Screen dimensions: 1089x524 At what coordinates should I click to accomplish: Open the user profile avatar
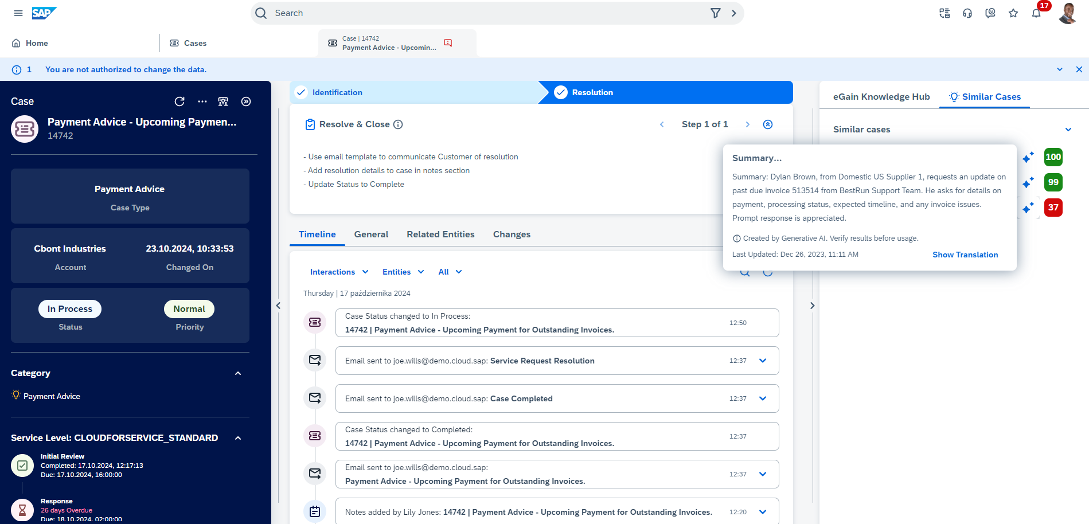click(1067, 13)
